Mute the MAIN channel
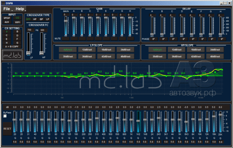The width and height of the screenshot is (233, 148). pos(66,39)
